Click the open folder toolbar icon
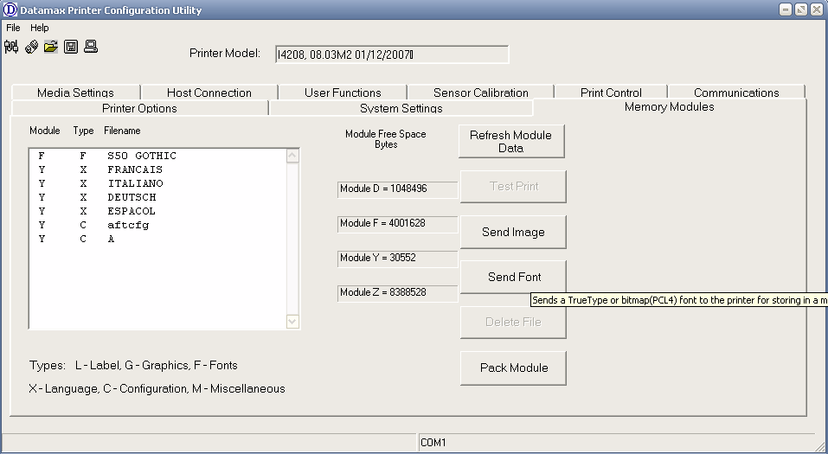The width and height of the screenshot is (828, 454). pyautogui.click(x=51, y=47)
